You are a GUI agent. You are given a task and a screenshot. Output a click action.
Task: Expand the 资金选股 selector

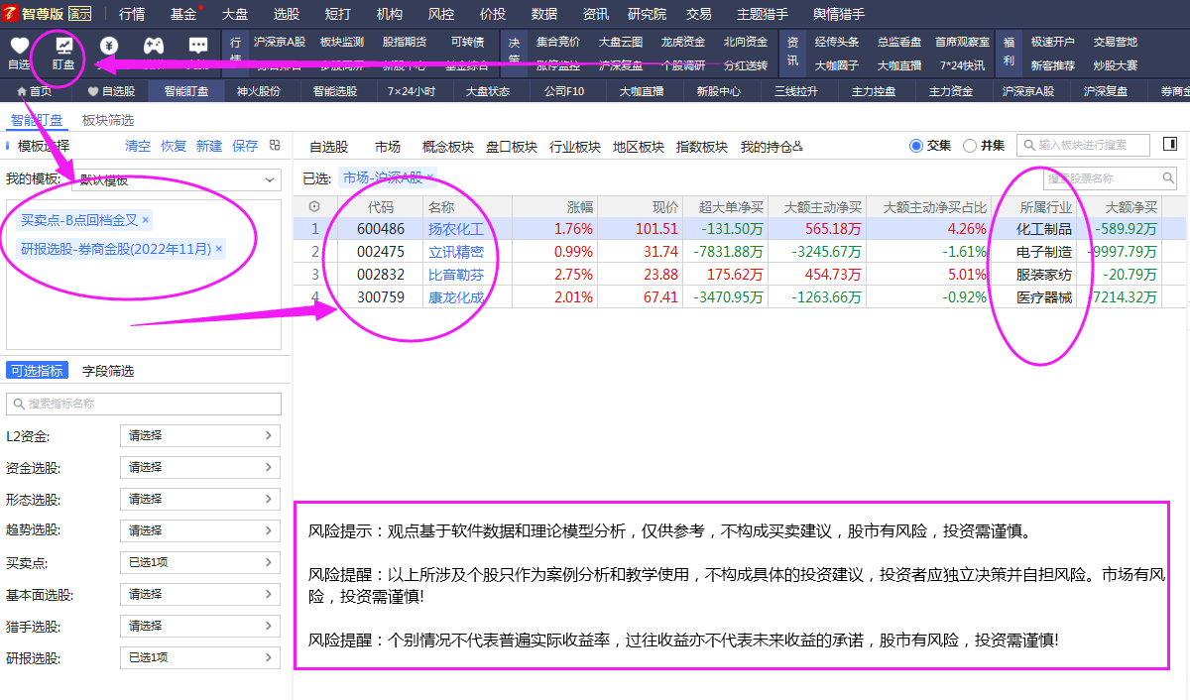[x=200, y=467]
